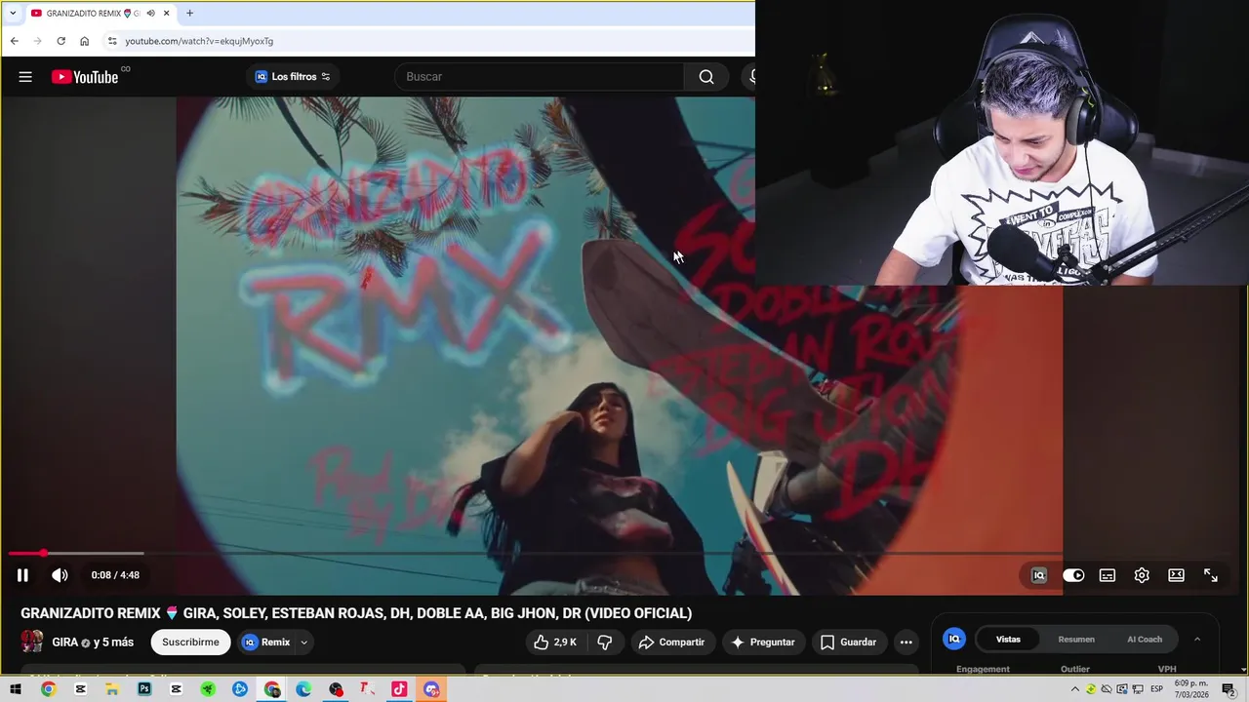
Task: Open the tab search chevron dropdown
Action: (13, 13)
